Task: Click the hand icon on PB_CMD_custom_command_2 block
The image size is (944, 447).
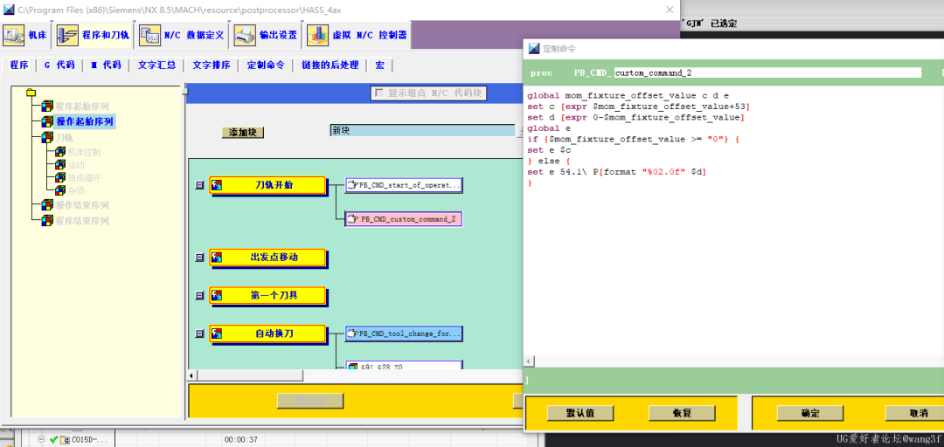Action: [353, 219]
